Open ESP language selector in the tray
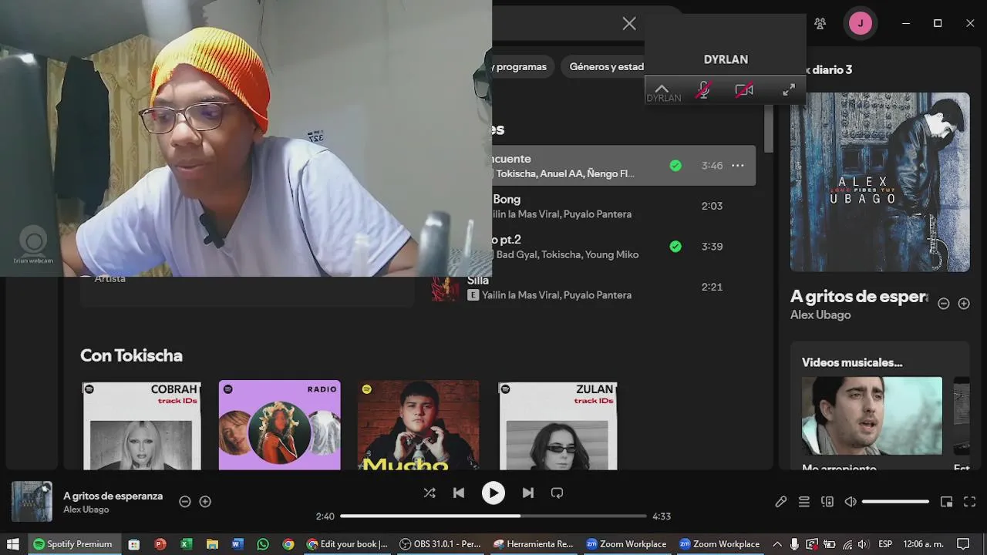This screenshot has height=555, width=987. tap(885, 544)
